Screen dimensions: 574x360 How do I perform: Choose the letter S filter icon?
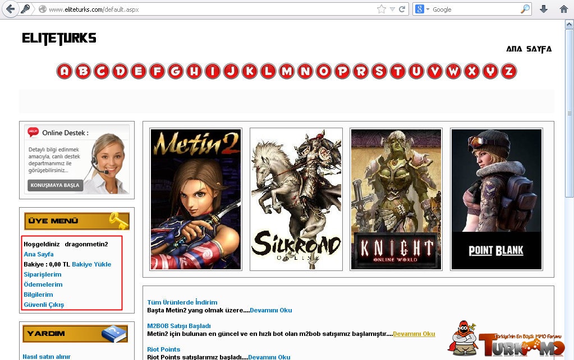[379, 71]
